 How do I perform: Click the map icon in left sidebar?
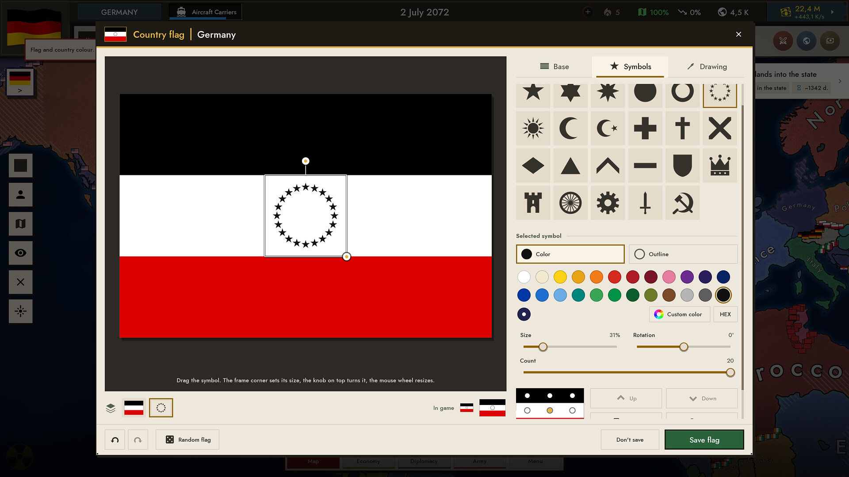[20, 224]
